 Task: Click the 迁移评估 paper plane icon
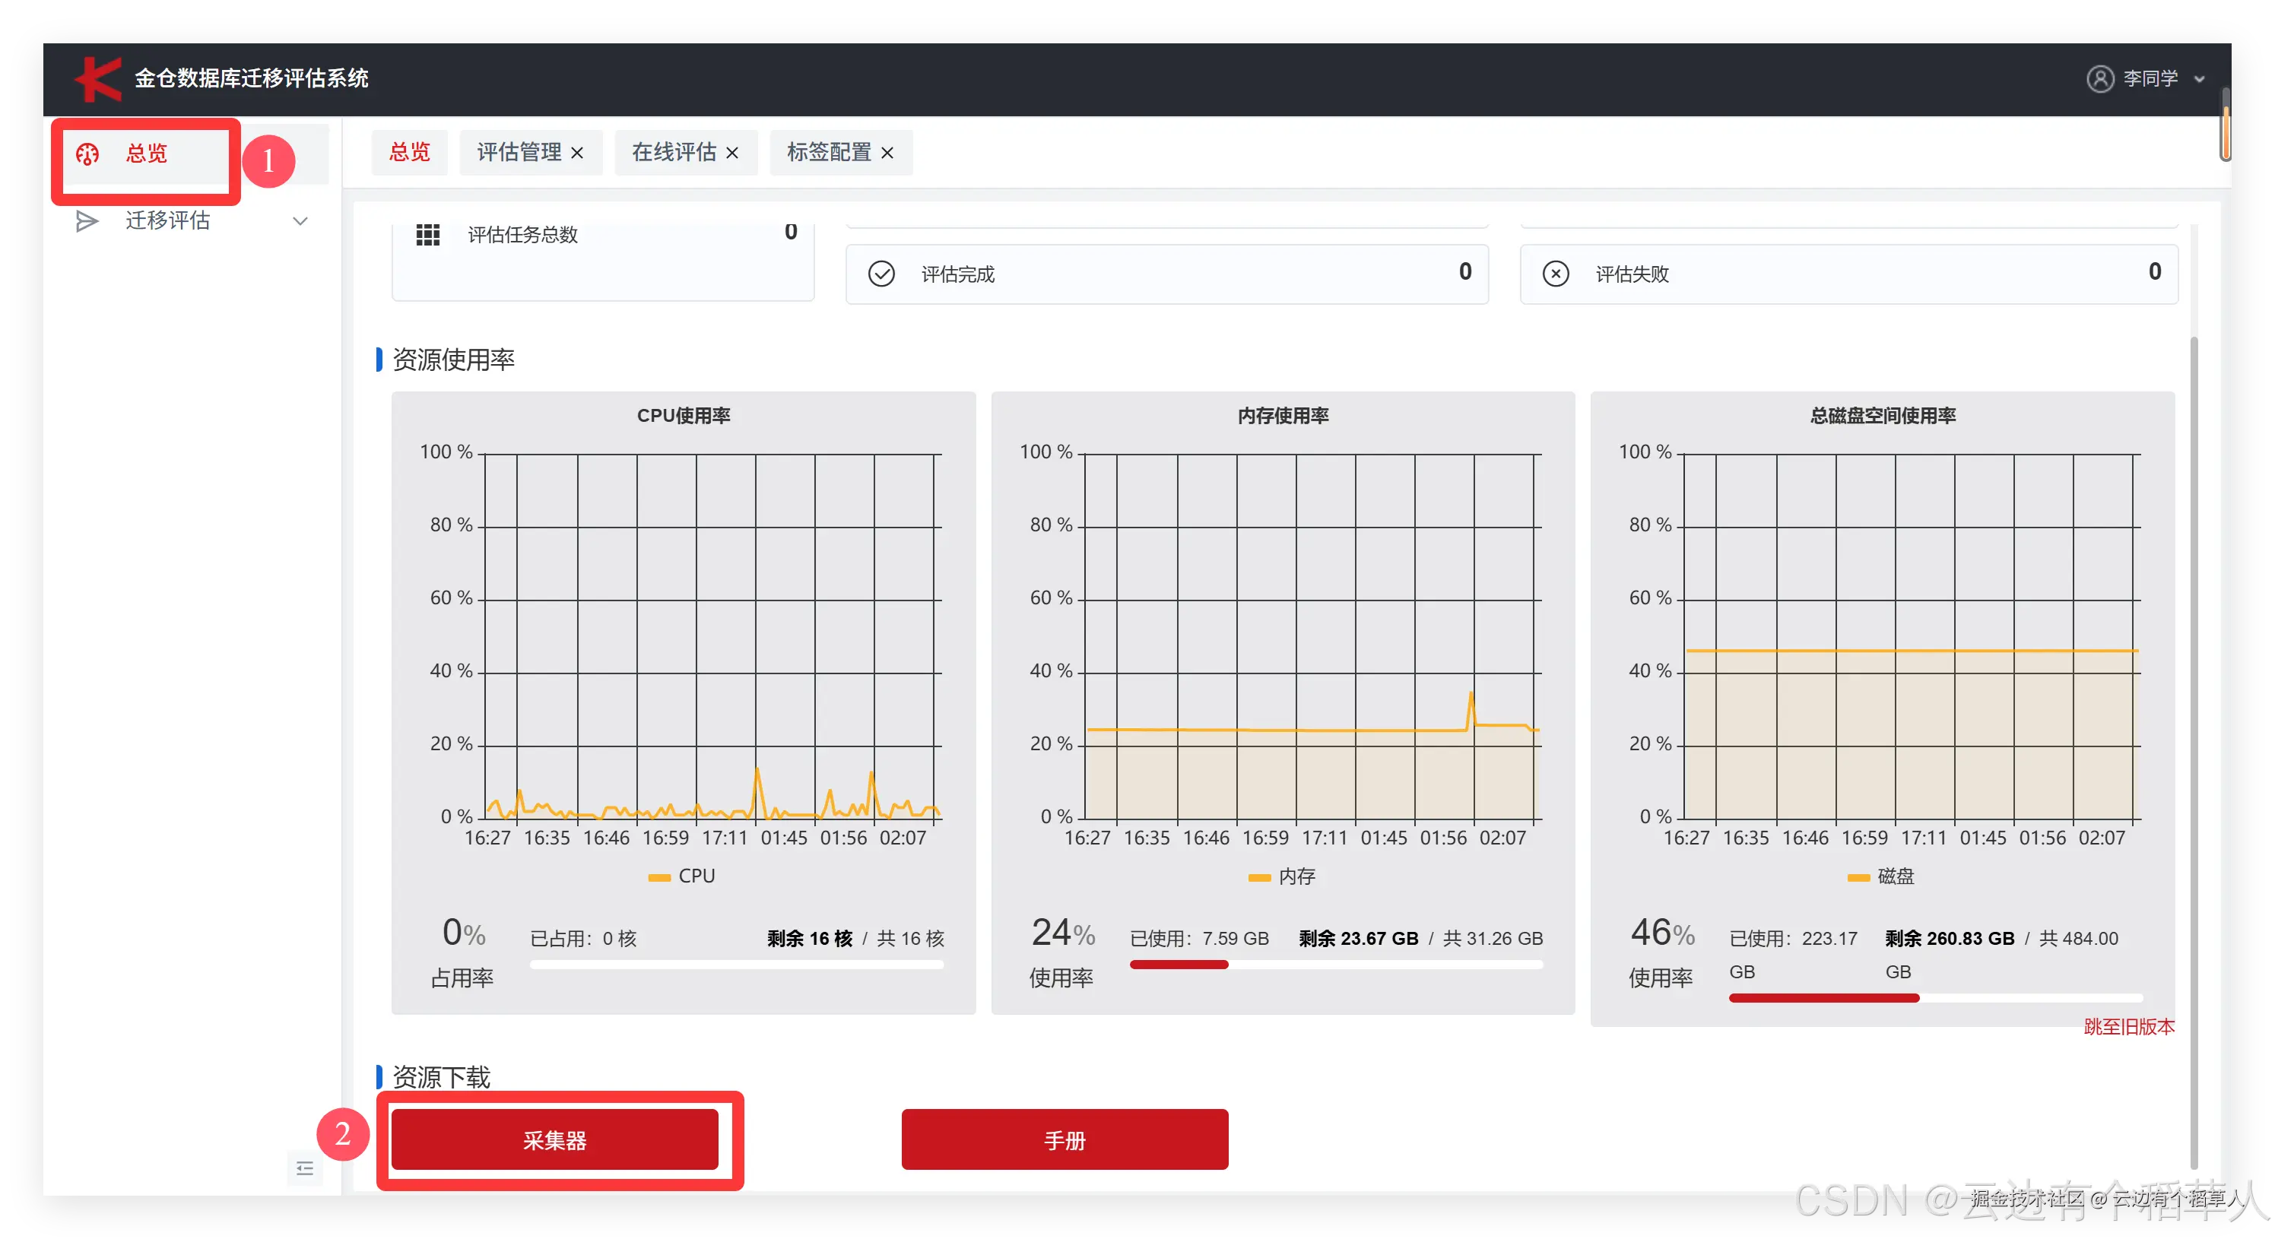point(87,220)
